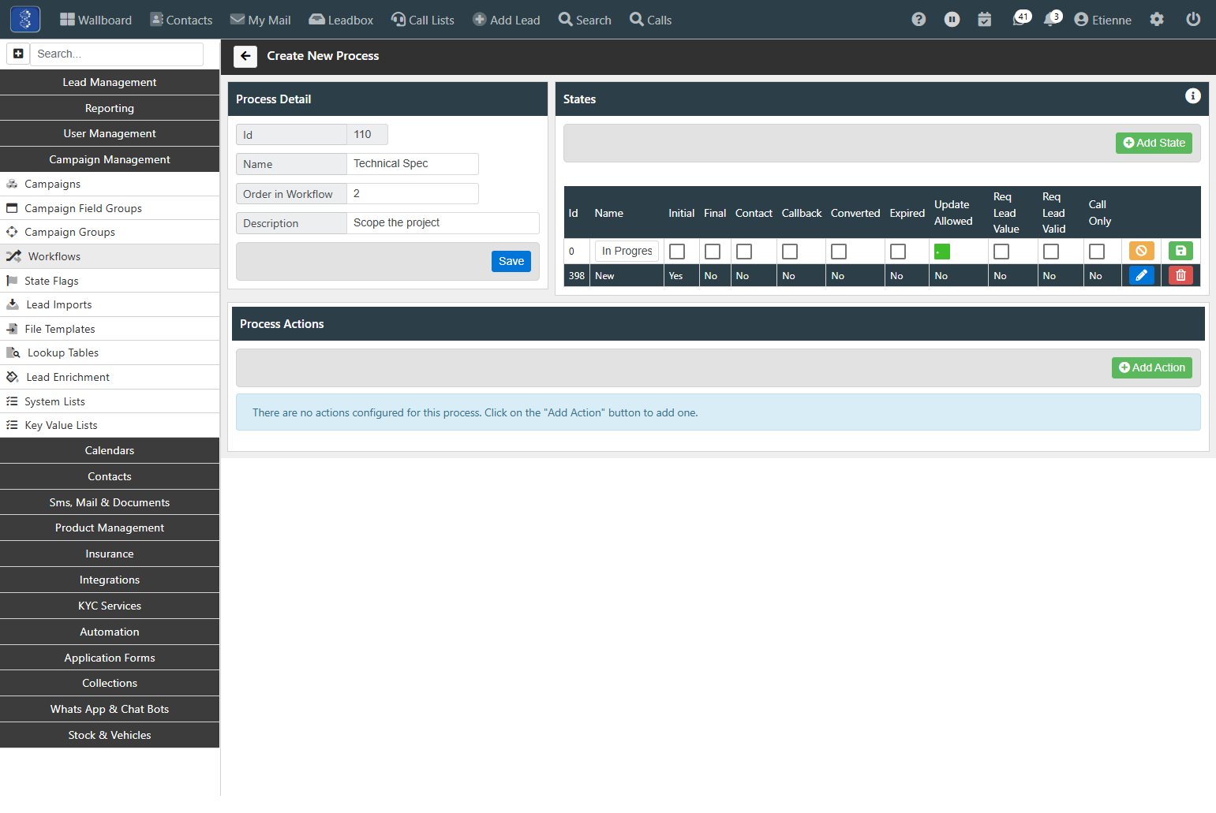Tick the Converted checkbox for new state

[839, 252]
